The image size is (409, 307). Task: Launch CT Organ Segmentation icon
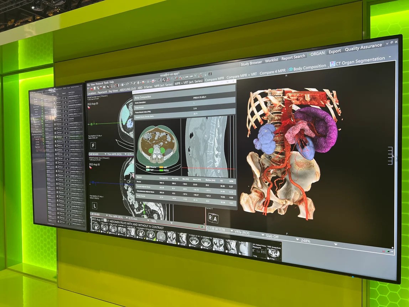click(x=332, y=64)
